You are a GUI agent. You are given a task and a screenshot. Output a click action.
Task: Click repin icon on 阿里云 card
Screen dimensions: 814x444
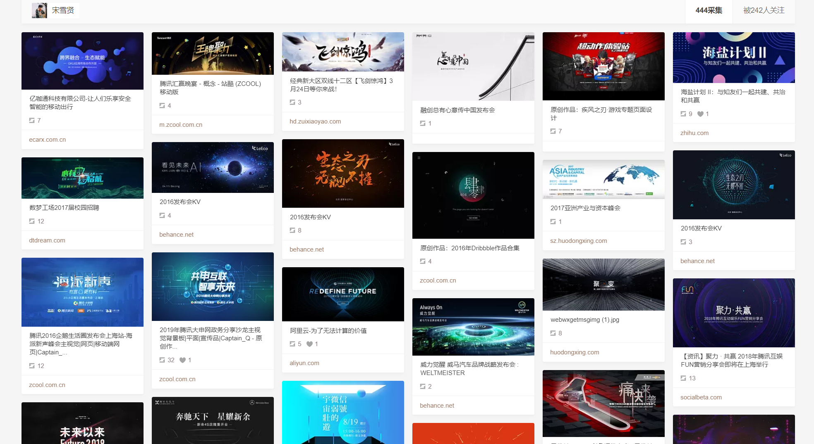click(x=292, y=344)
